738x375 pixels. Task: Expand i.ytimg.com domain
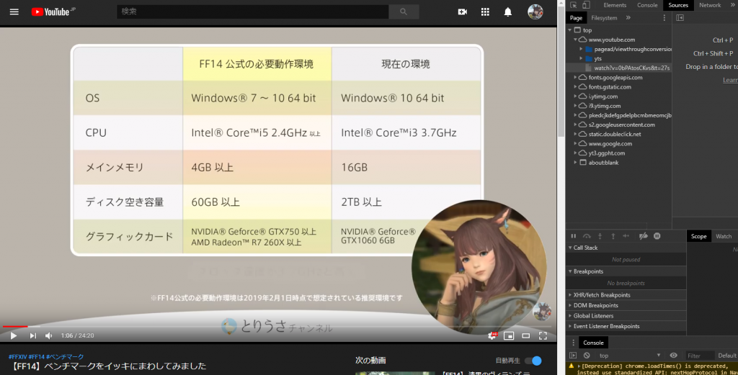(575, 96)
